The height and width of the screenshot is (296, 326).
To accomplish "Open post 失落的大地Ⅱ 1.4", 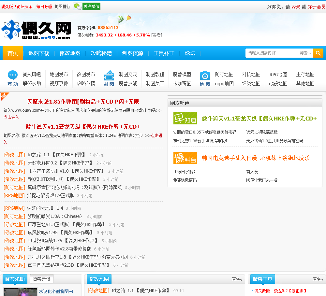I will point(45,208).
